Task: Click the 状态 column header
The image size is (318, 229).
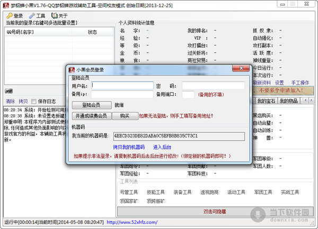Action: pyautogui.click(x=93, y=32)
